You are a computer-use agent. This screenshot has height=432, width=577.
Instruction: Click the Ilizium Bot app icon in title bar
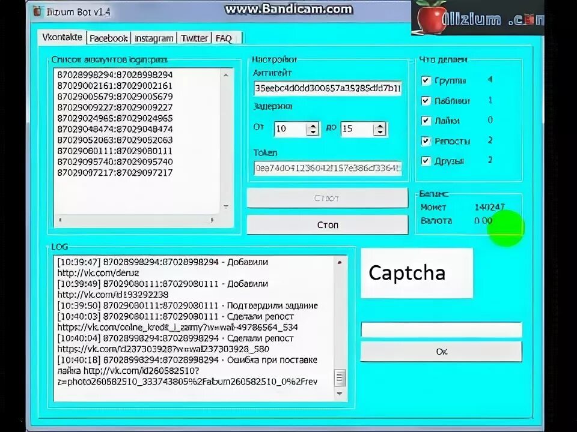point(37,11)
